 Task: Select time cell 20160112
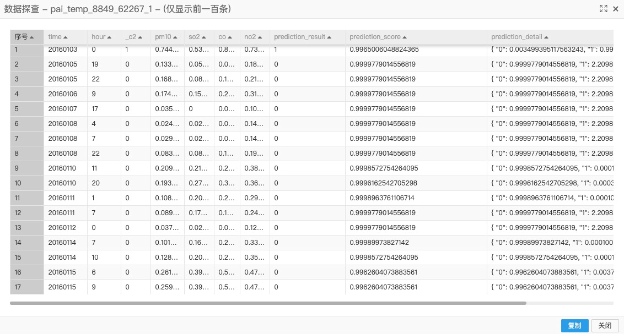coord(65,228)
